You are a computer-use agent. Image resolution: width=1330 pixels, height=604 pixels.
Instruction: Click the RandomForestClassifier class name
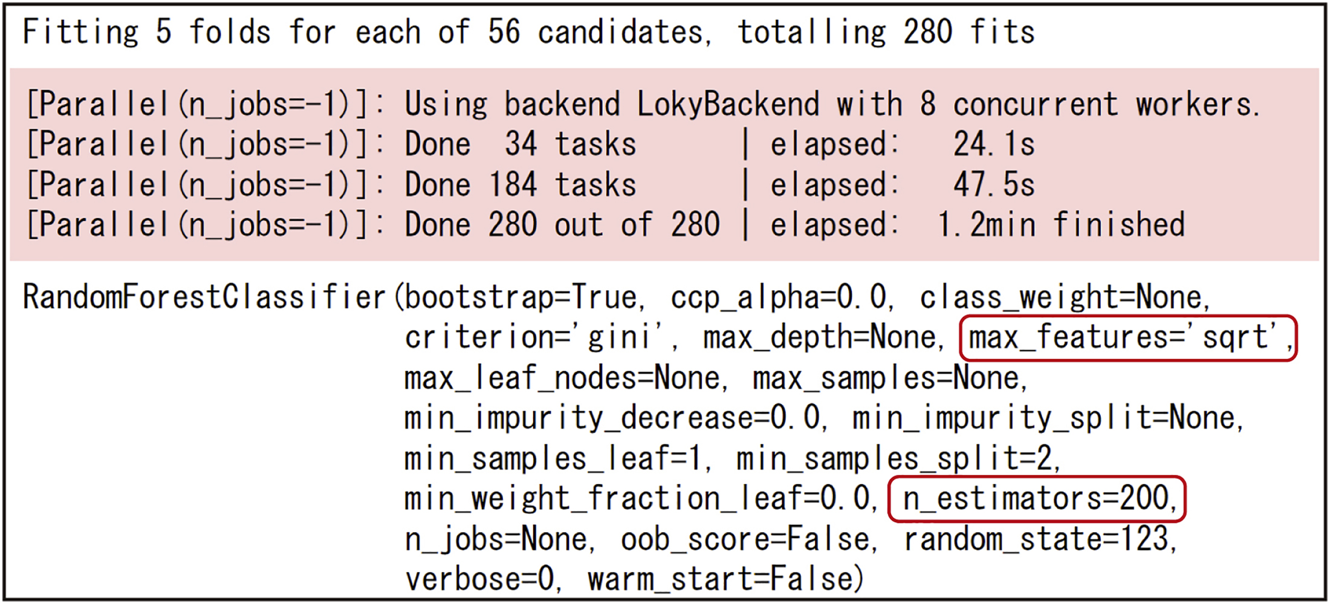point(204,297)
